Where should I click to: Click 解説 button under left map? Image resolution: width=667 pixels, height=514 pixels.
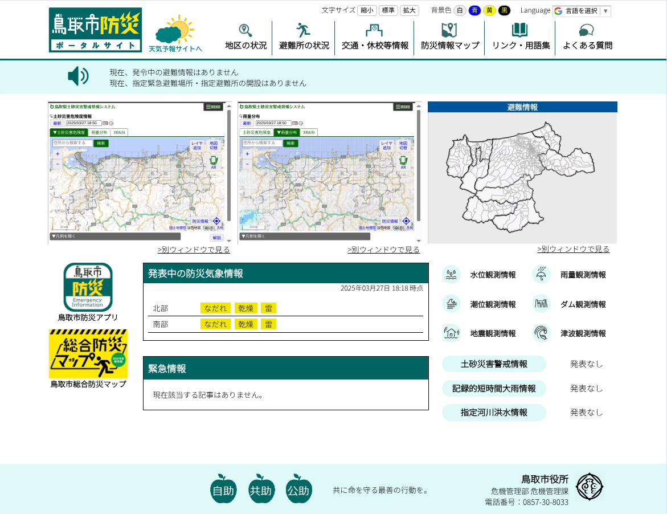point(217,238)
